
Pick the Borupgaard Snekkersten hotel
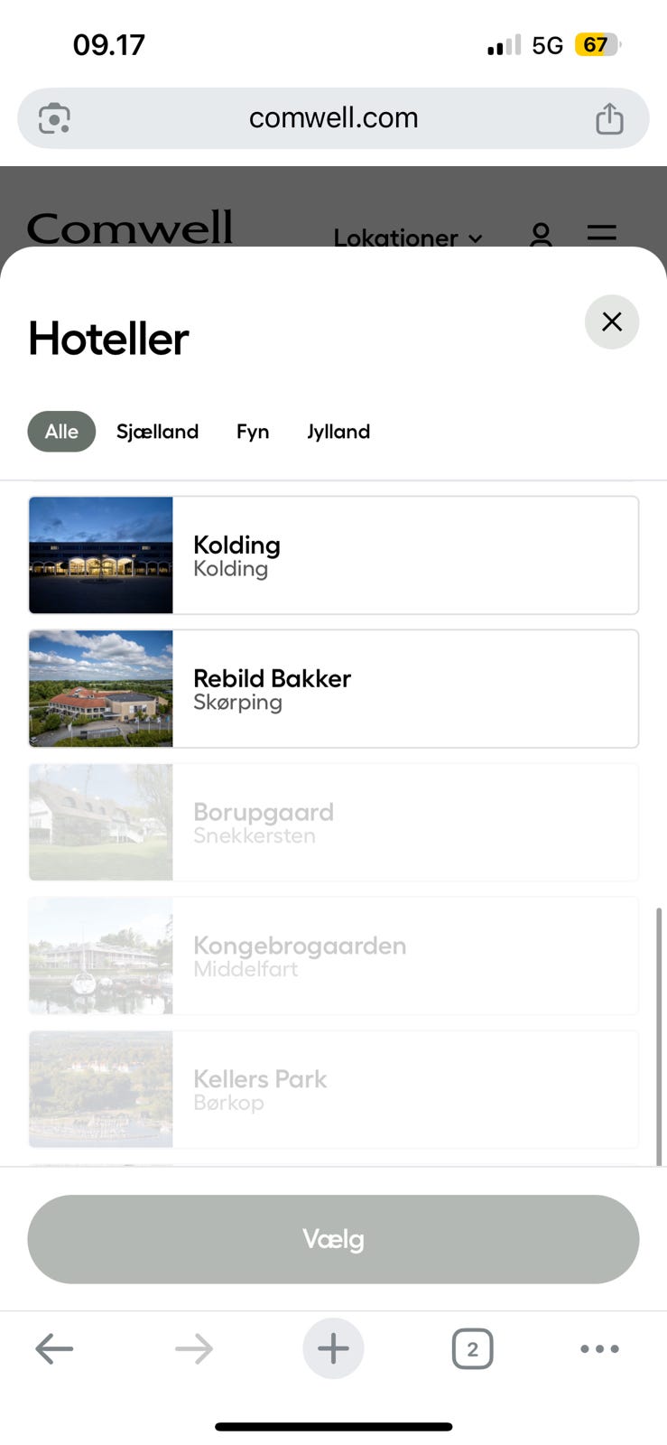pyautogui.click(x=333, y=823)
